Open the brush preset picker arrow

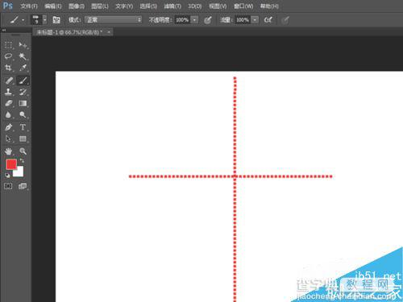[x=45, y=20]
